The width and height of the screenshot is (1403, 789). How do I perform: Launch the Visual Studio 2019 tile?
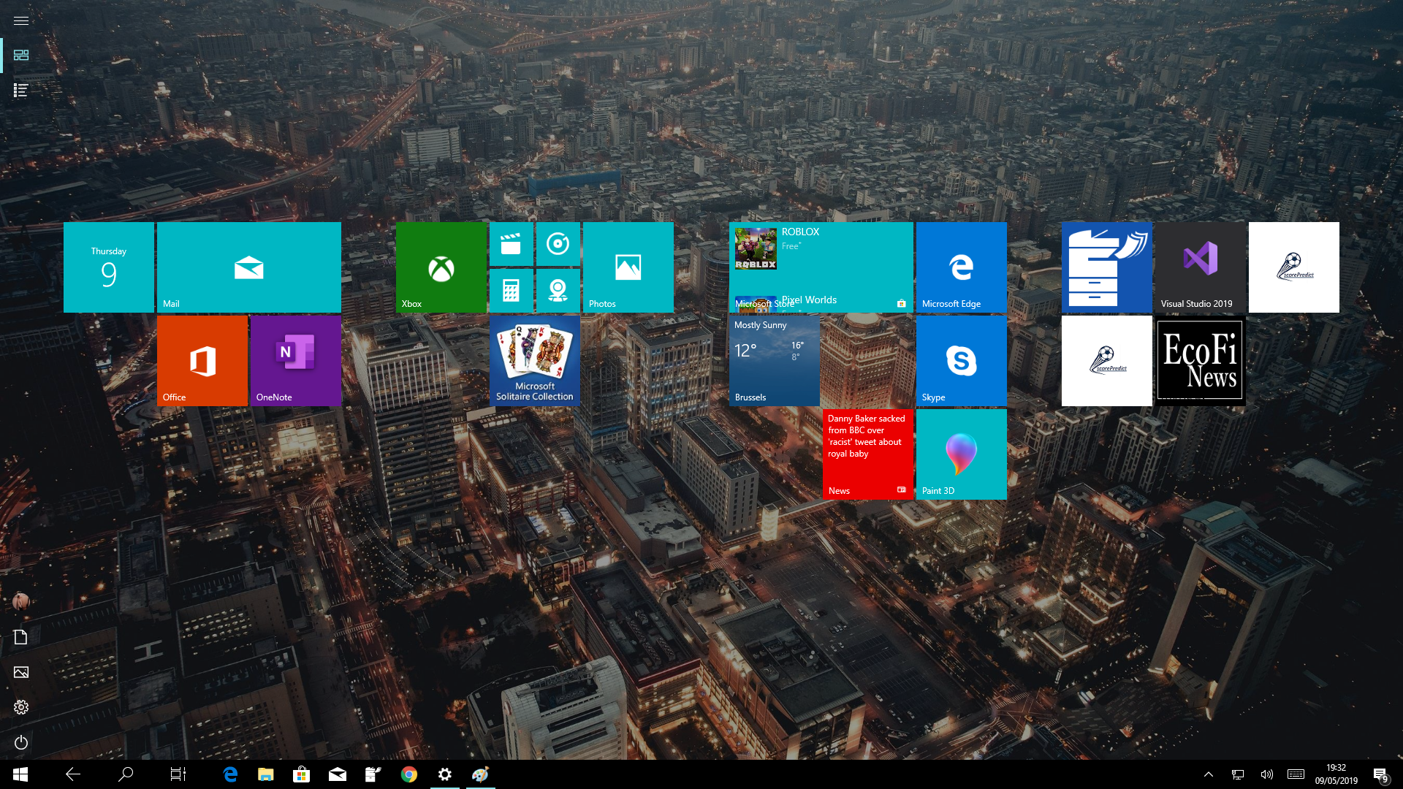[x=1201, y=267]
